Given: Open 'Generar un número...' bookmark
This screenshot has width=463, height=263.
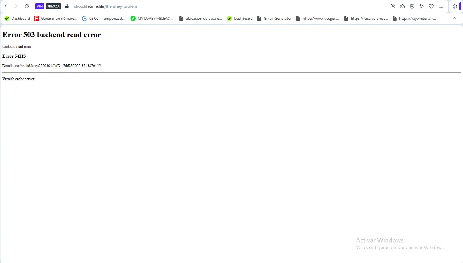Looking at the screenshot, I should (x=56, y=19).
